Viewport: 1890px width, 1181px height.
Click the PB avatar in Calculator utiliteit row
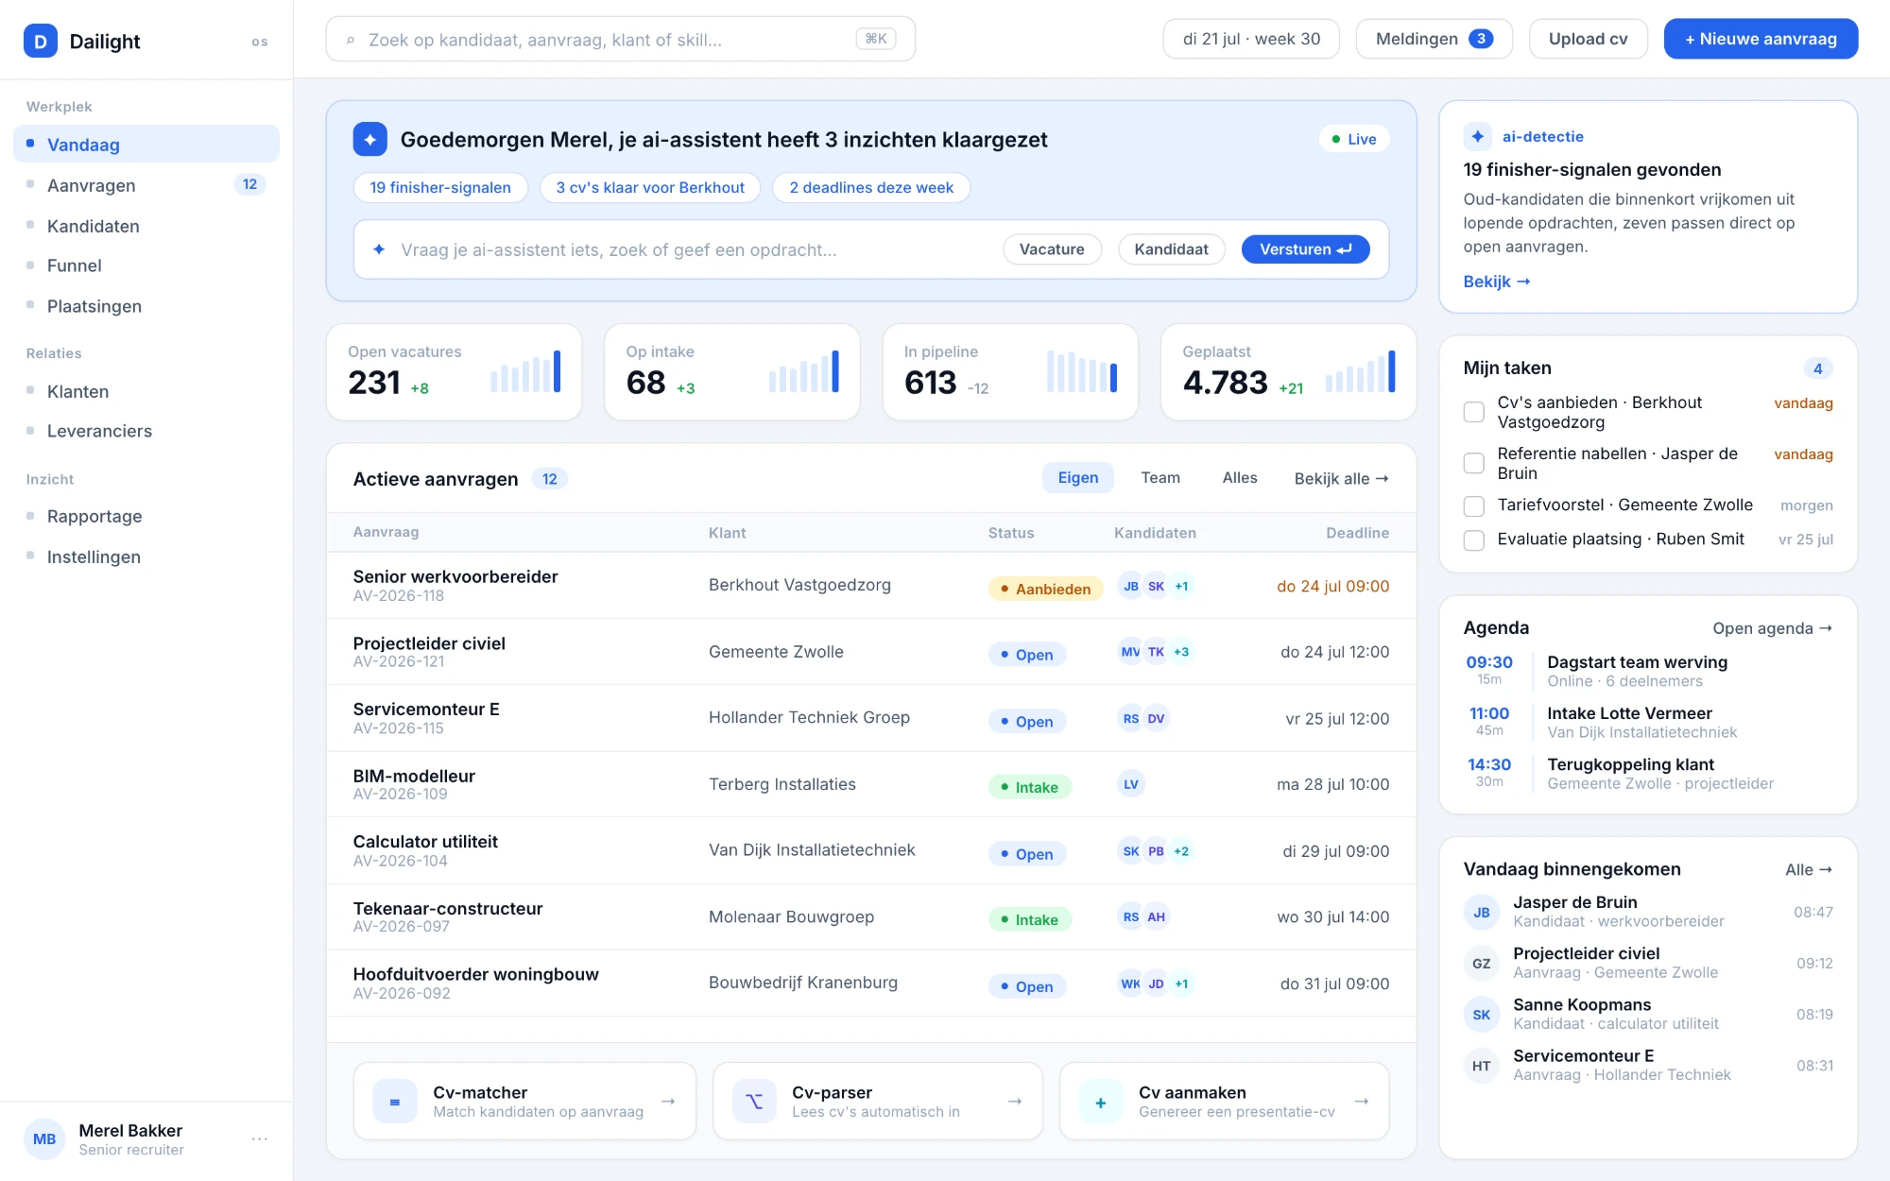point(1156,851)
